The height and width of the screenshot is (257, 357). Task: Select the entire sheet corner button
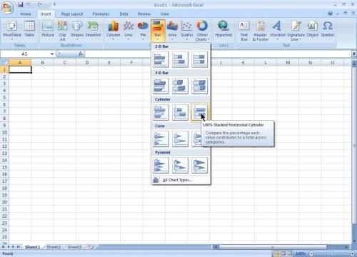[4, 63]
